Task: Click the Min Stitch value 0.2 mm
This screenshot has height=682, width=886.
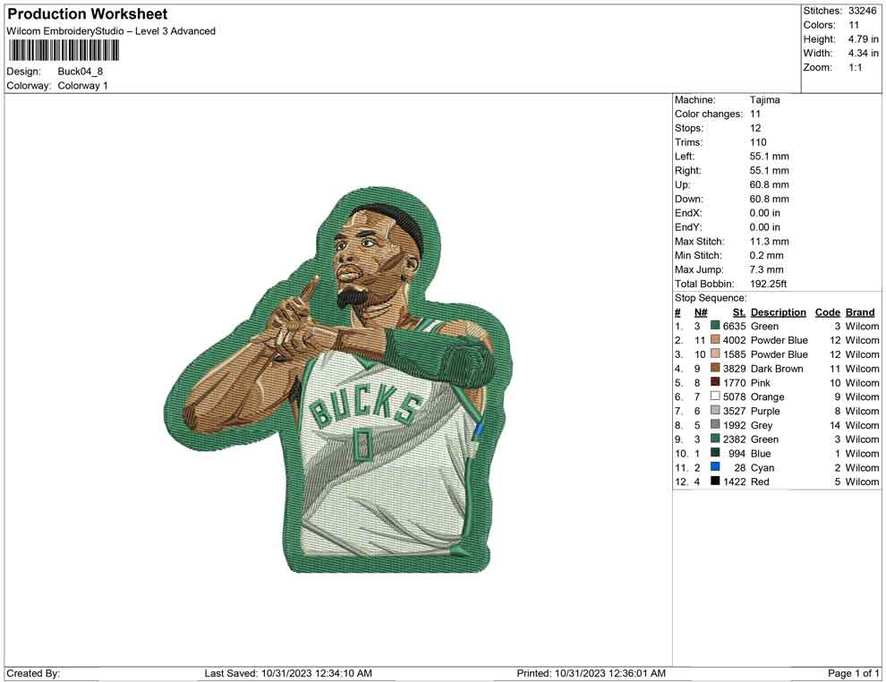Action: coord(766,255)
